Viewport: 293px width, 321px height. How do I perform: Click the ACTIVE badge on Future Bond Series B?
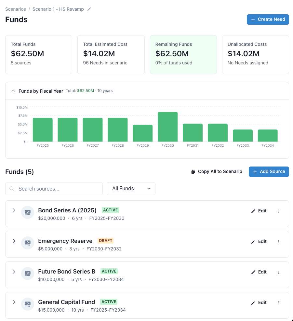click(109, 271)
